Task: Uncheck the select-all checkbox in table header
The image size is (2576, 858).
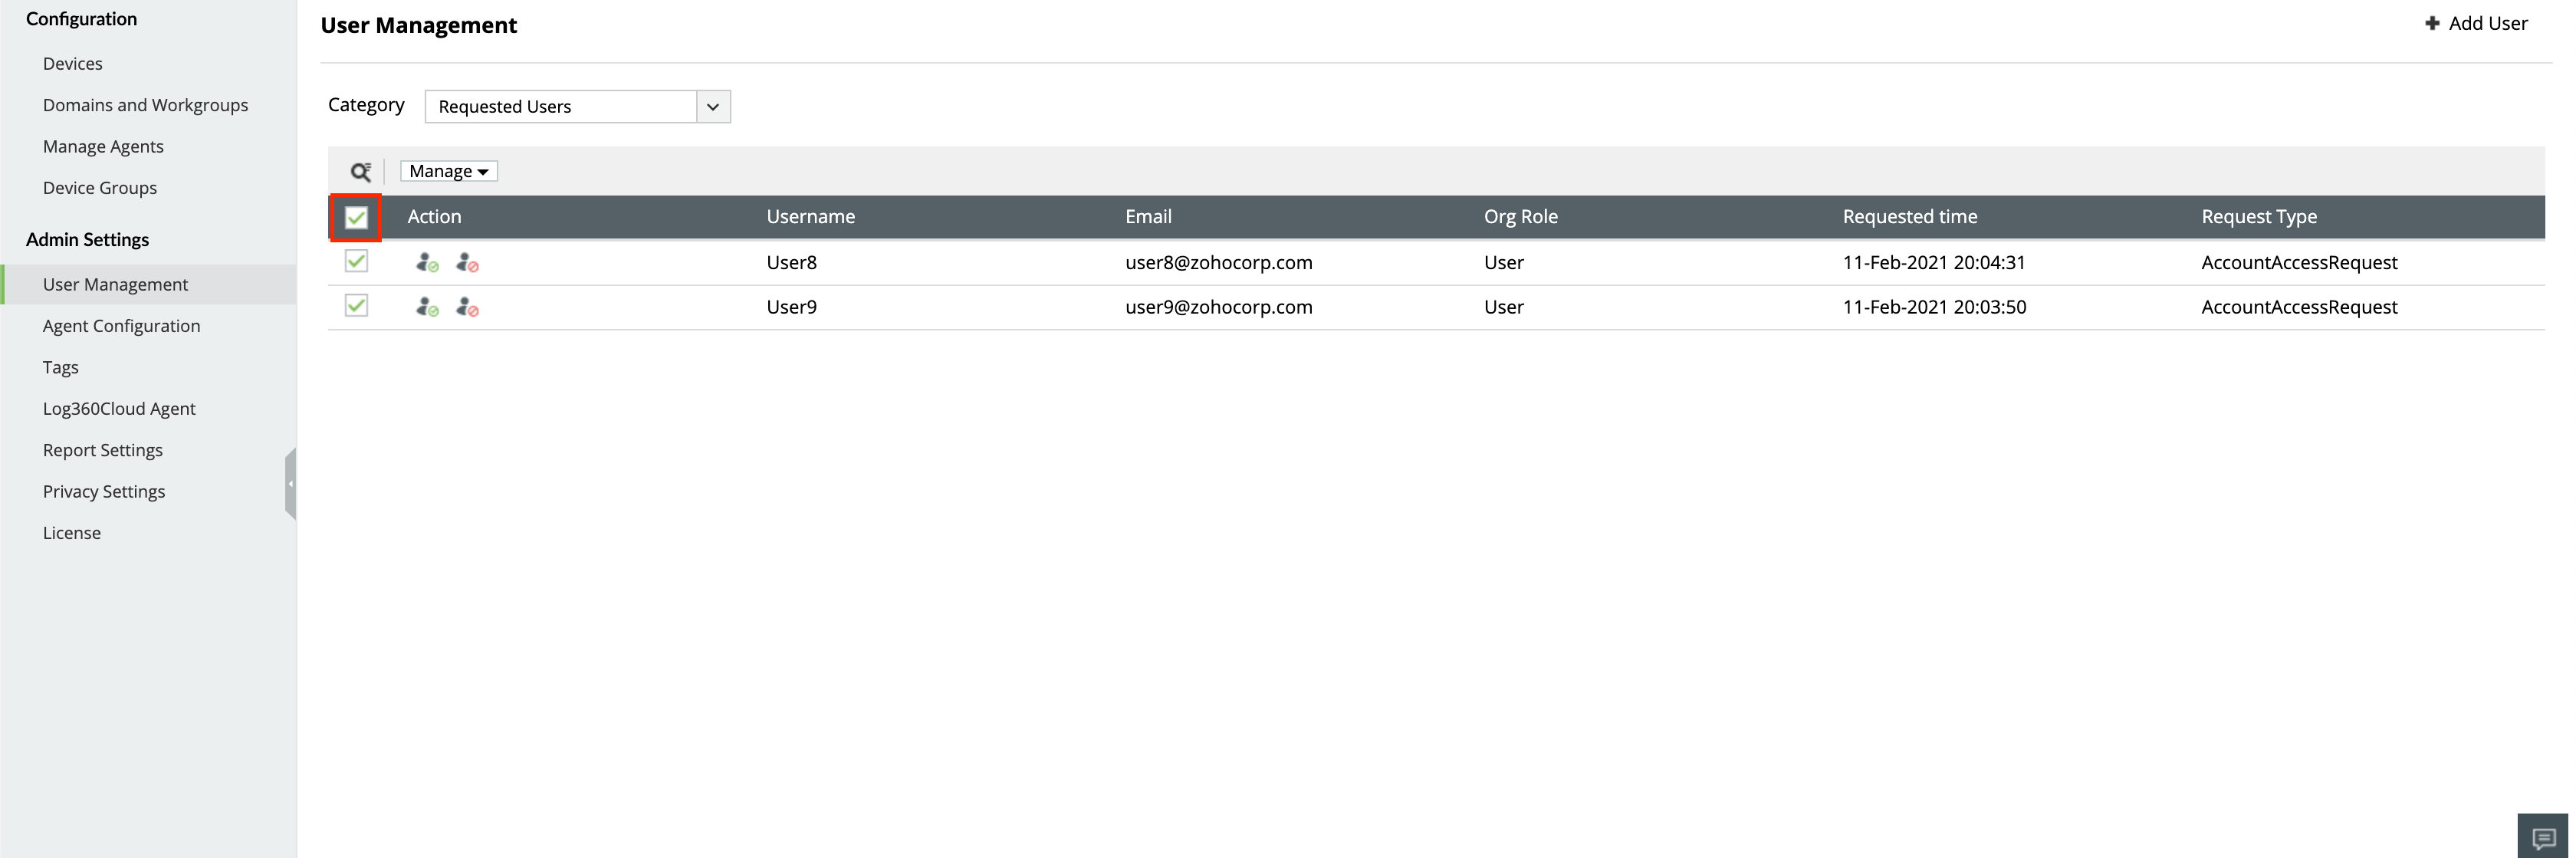Action: (x=356, y=216)
